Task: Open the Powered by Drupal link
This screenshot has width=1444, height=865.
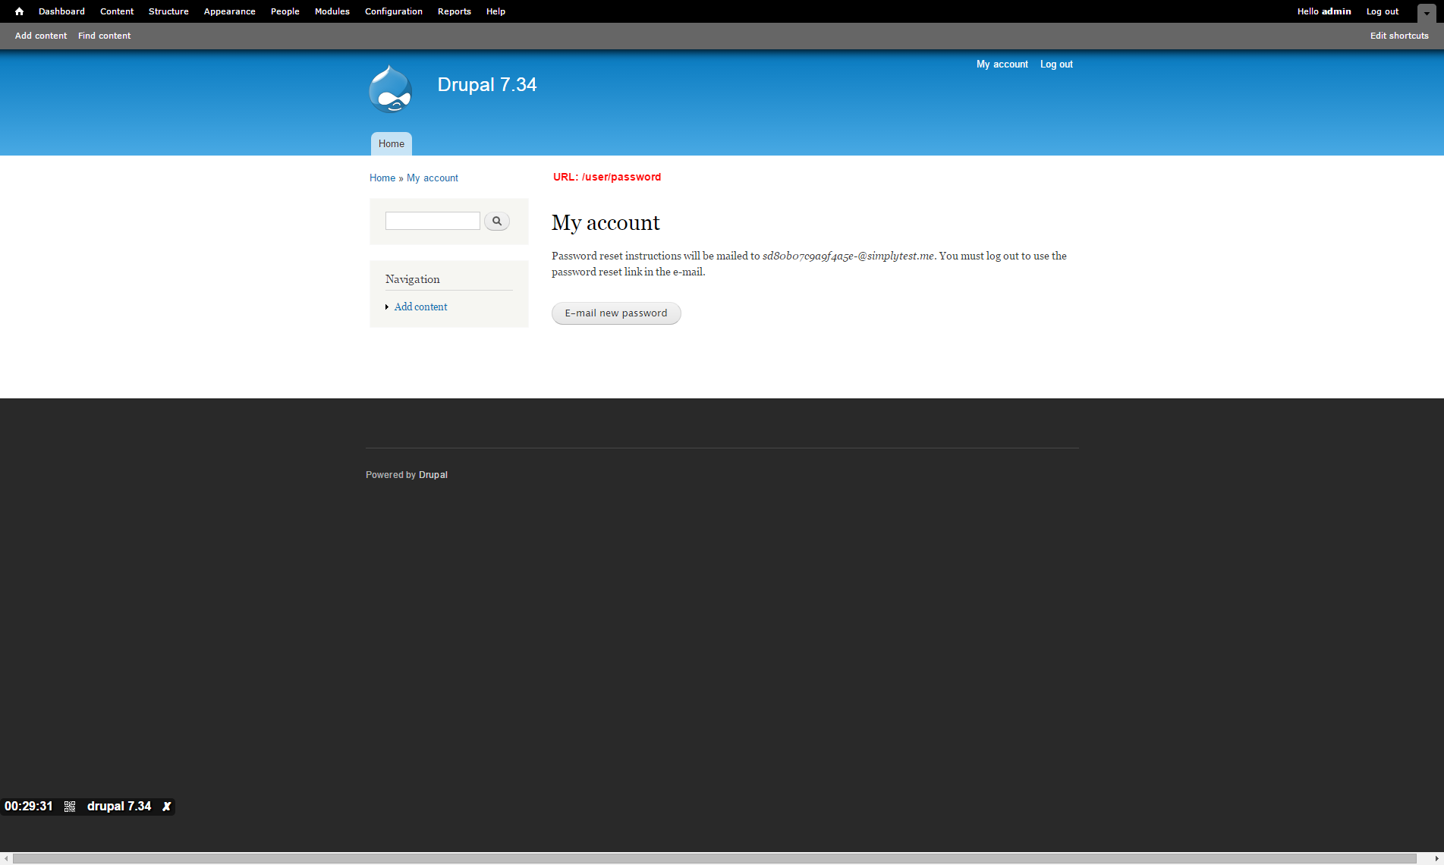Action: (x=433, y=474)
